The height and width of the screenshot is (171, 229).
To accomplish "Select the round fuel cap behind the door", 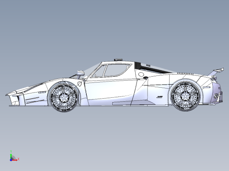I will coord(141,75).
